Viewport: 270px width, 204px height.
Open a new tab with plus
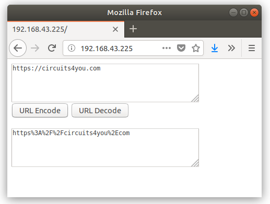(133, 29)
